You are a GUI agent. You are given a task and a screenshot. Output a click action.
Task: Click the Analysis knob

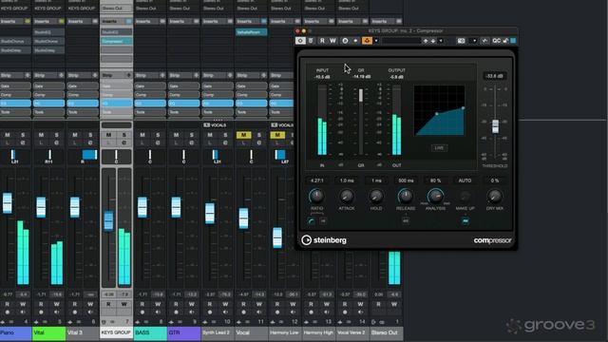tap(435, 197)
